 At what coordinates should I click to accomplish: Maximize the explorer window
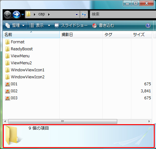tap(136, 4)
